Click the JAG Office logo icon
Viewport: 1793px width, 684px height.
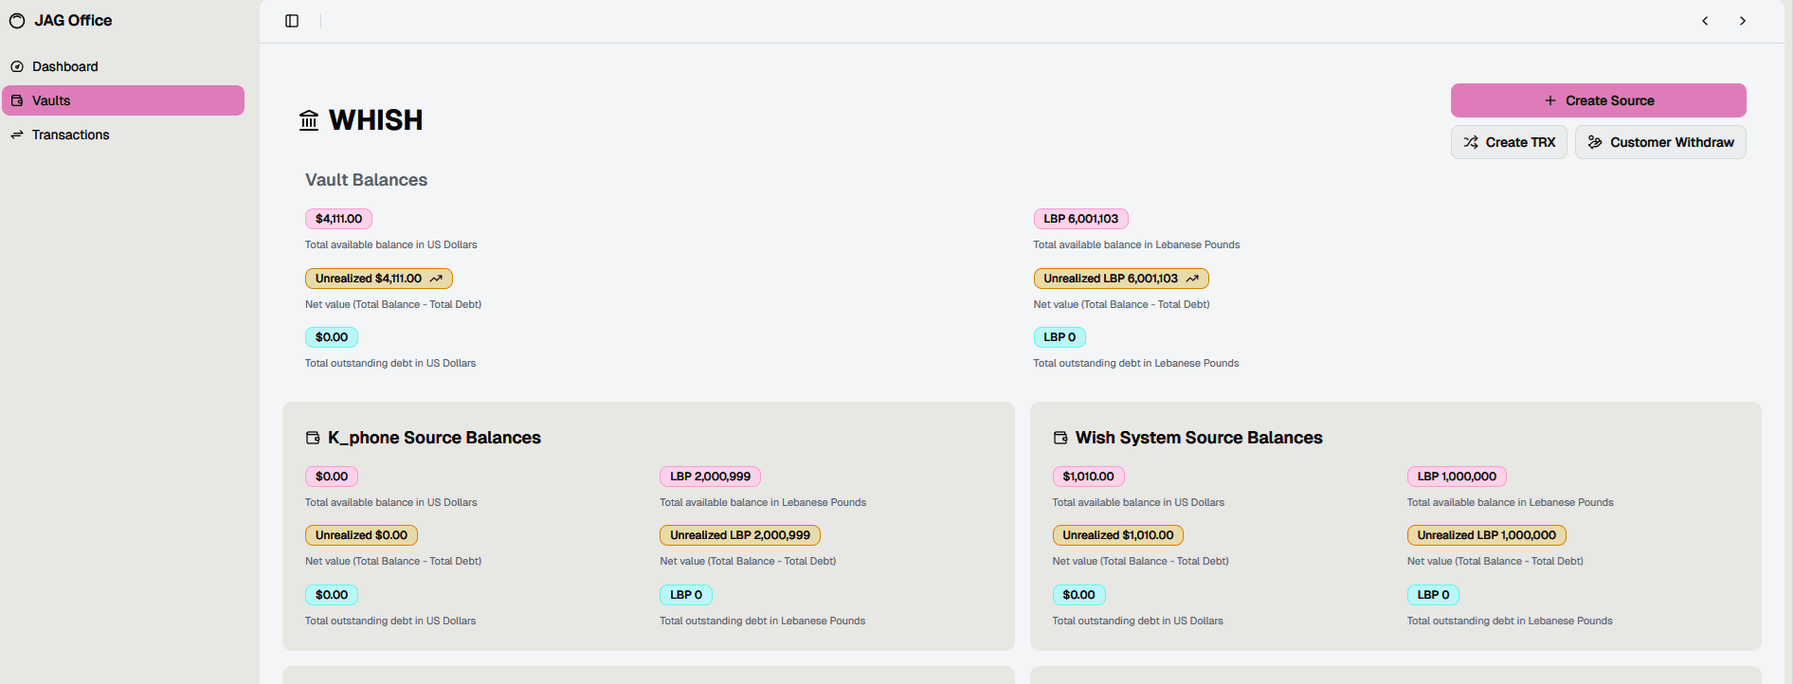[17, 21]
